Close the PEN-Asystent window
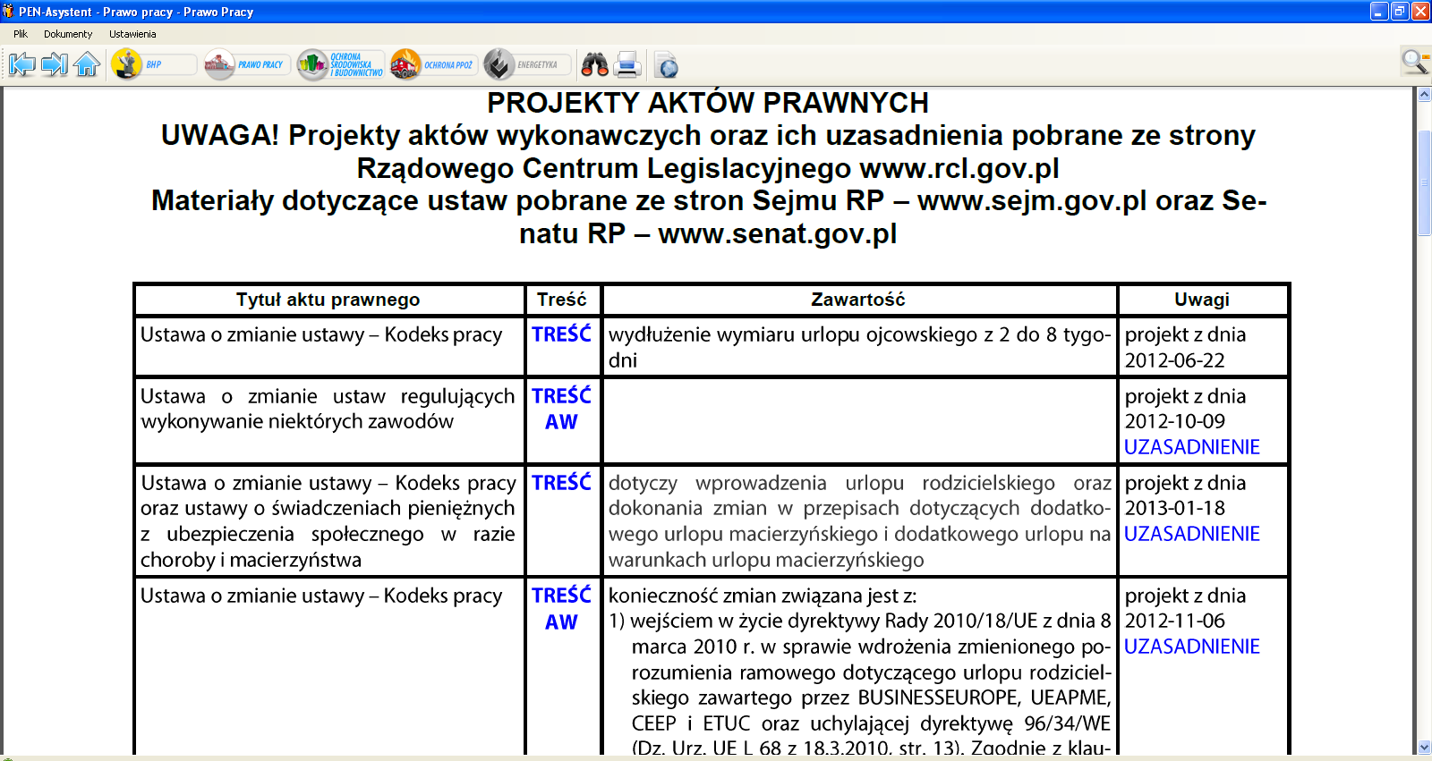Image resolution: width=1432 pixels, height=761 pixels. click(1420, 12)
